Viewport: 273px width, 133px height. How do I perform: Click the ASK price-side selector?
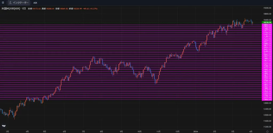click(35, 3)
